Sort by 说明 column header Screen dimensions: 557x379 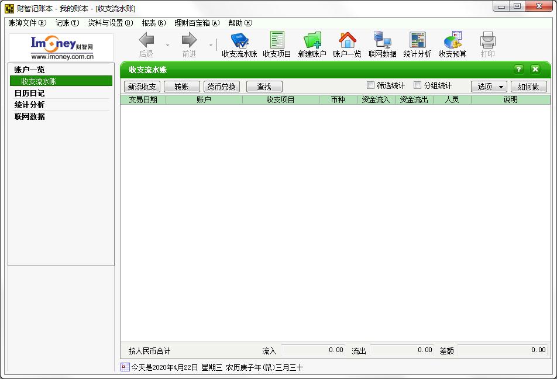pyautogui.click(x=511, y=99)
